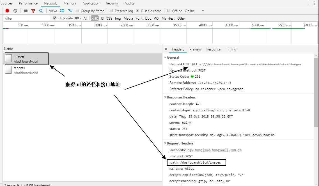Filter requests by Img
The height and width of the screenshot is (186, 319).
(118, 18)
